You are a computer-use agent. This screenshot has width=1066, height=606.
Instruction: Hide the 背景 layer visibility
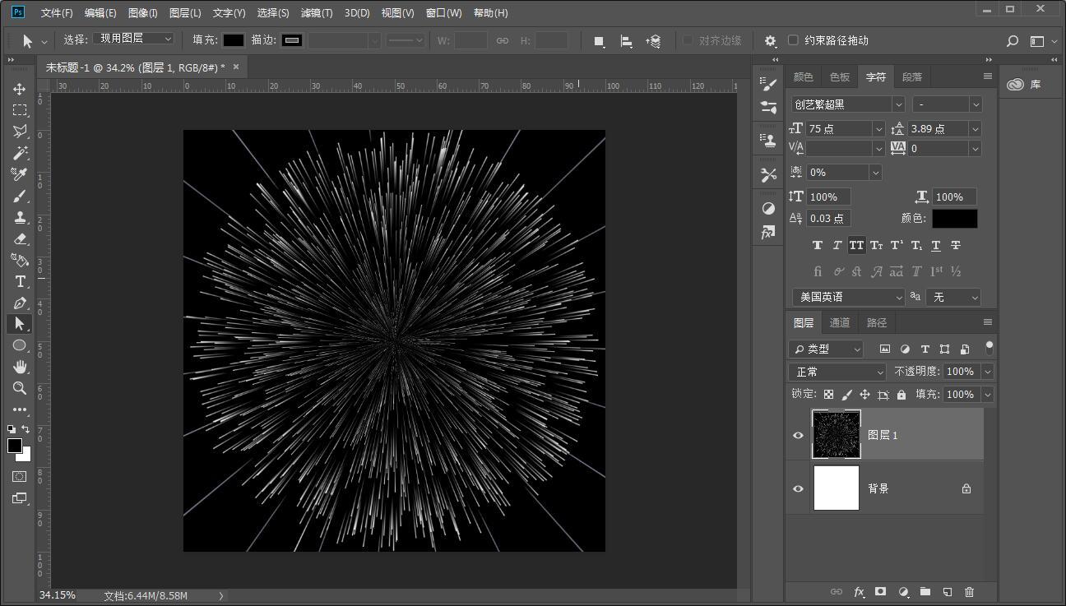click(x=798, y=488)
